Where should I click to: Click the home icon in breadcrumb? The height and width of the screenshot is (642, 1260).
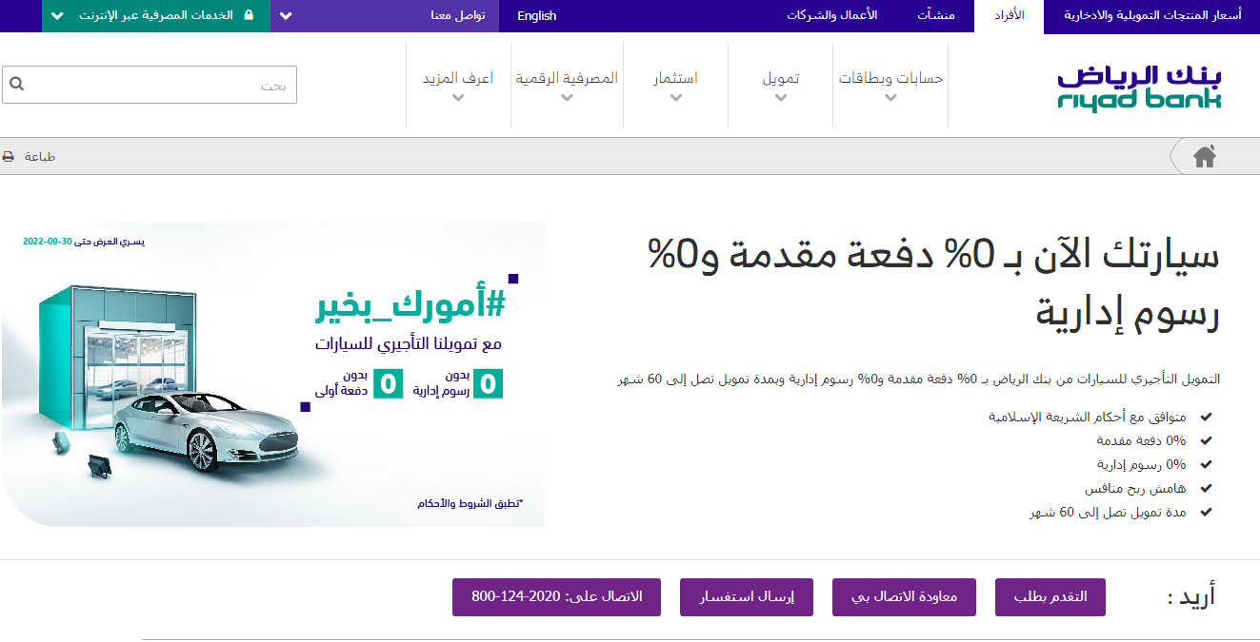[x=1205, y=157]
